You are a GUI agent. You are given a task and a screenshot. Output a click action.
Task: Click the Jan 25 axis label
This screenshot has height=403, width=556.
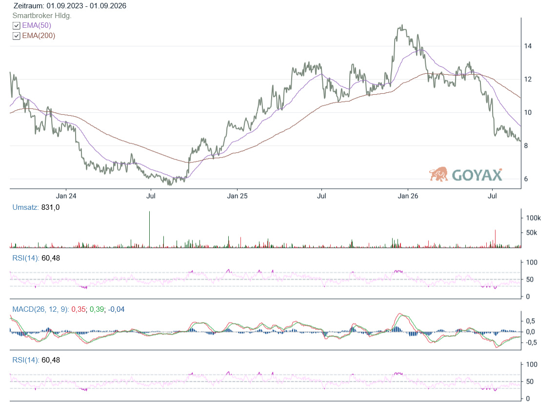pos(237,196)
